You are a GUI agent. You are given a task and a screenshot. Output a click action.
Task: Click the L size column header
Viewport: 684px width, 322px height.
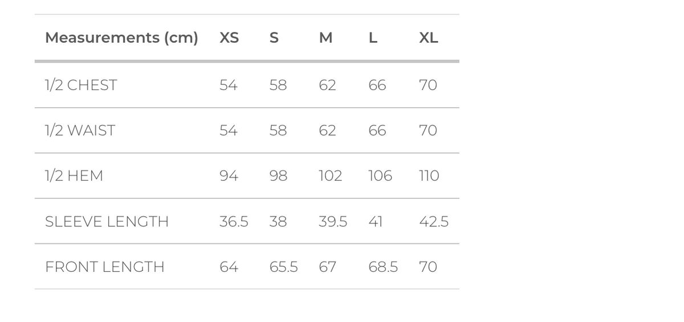pyautogui.click(x=373, y=38)
